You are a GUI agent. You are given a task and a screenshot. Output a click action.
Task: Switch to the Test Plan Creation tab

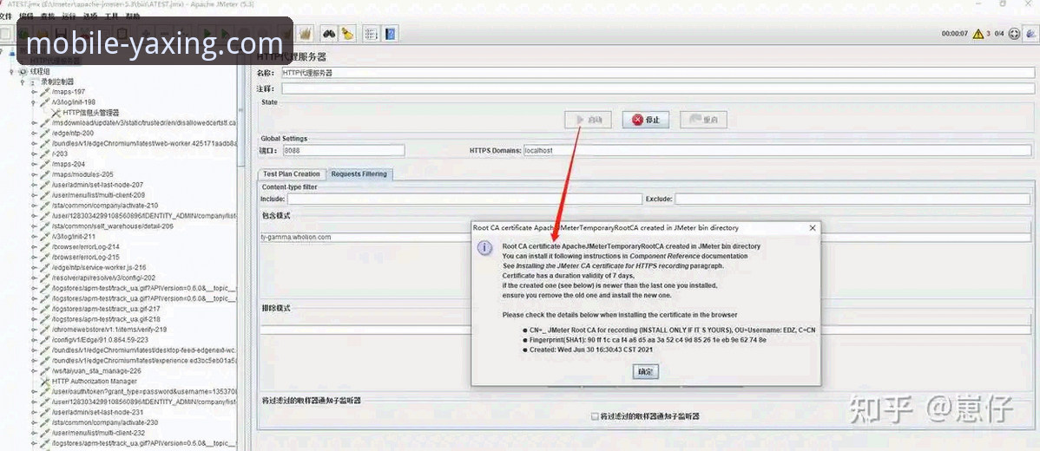(291, 174)
